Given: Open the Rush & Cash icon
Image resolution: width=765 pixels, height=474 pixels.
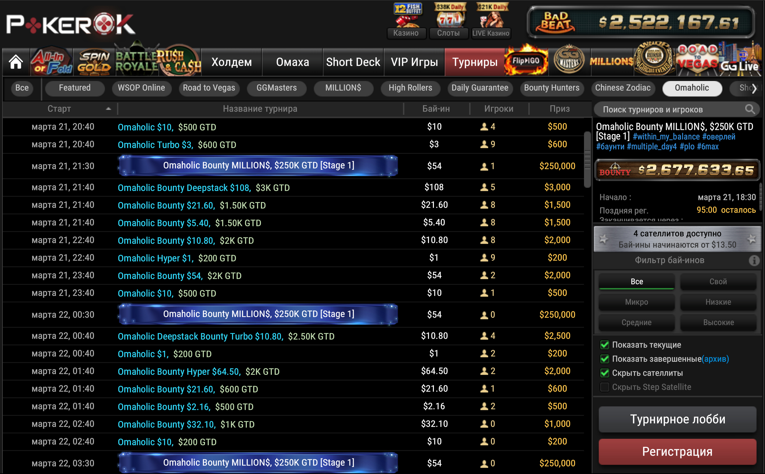Looking at the screenshot, I should click(179, 61).
